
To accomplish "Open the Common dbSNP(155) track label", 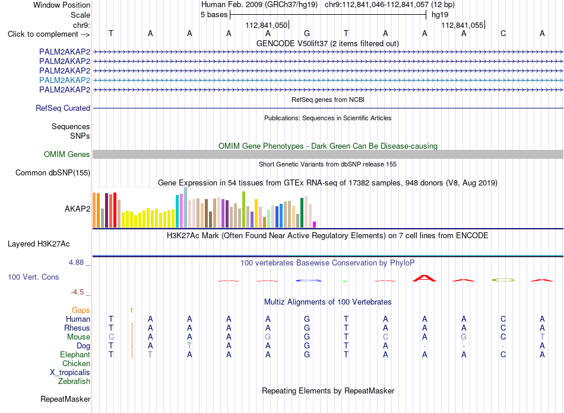I will (x=53, y=173).
